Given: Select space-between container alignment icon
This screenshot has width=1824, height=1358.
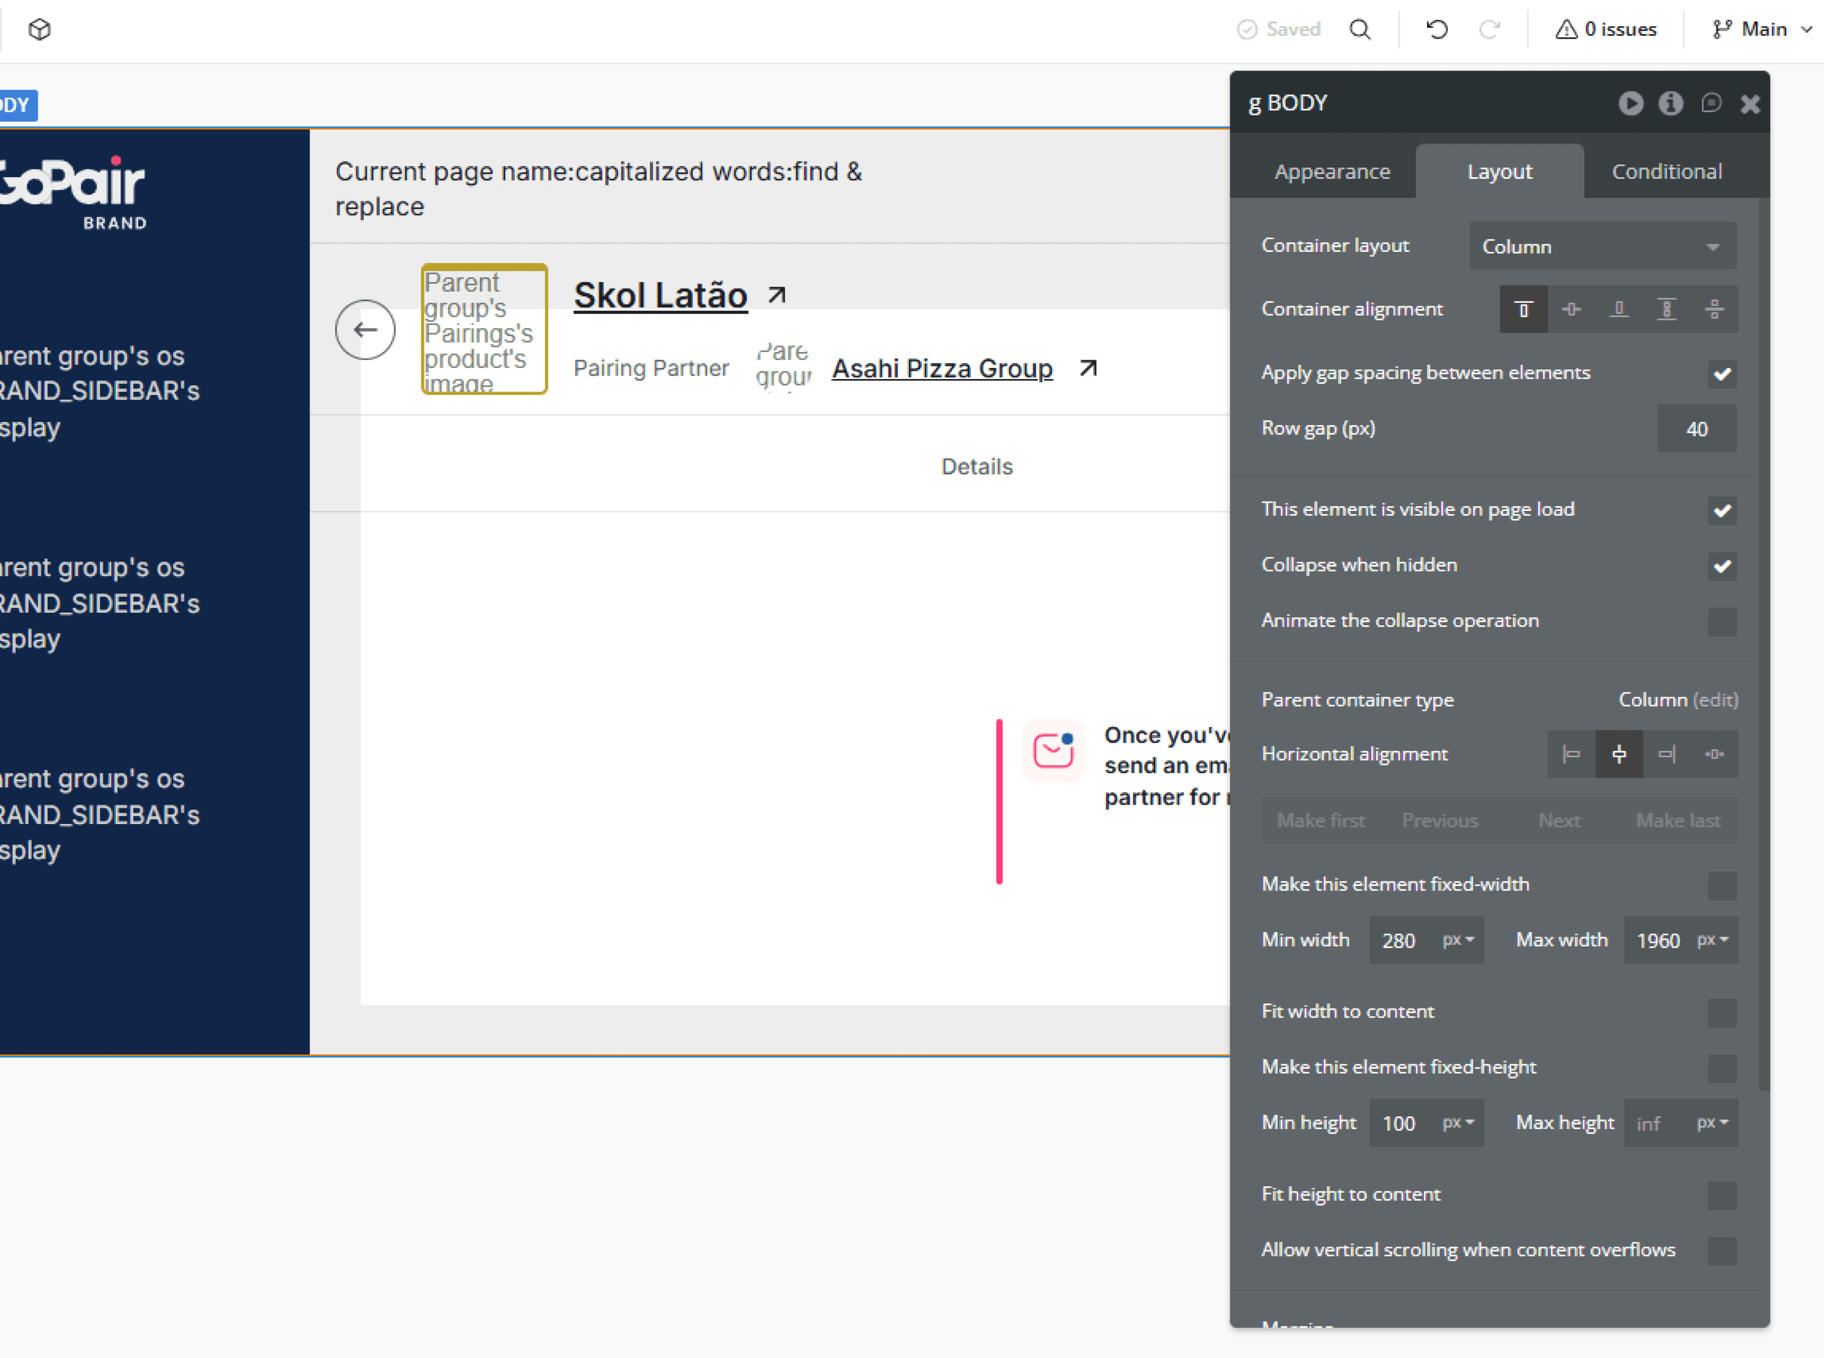Looking at the screenshot, I should [x=1666, y=309].
